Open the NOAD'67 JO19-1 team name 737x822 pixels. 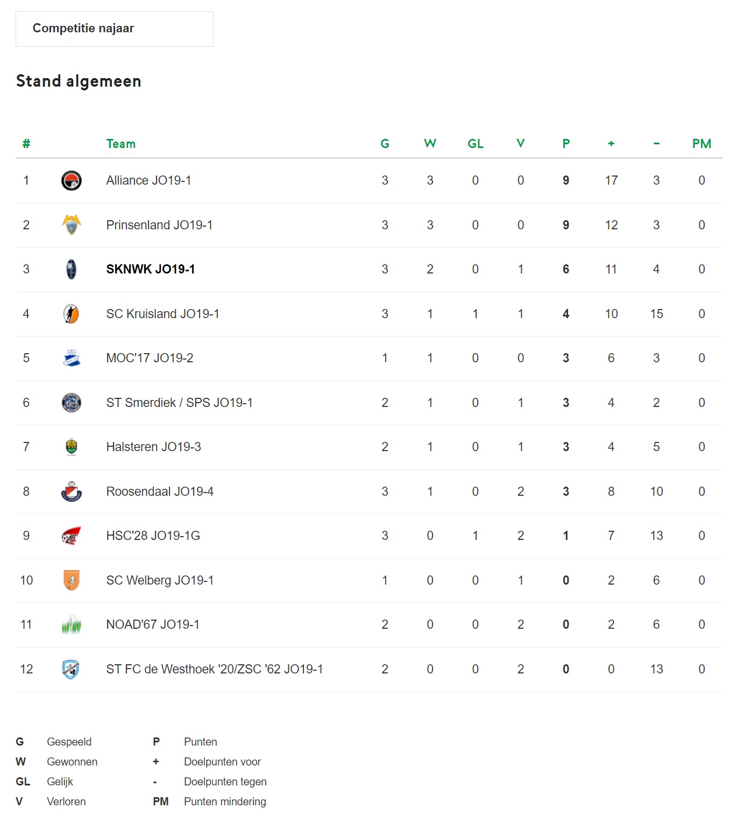(153, 624)
